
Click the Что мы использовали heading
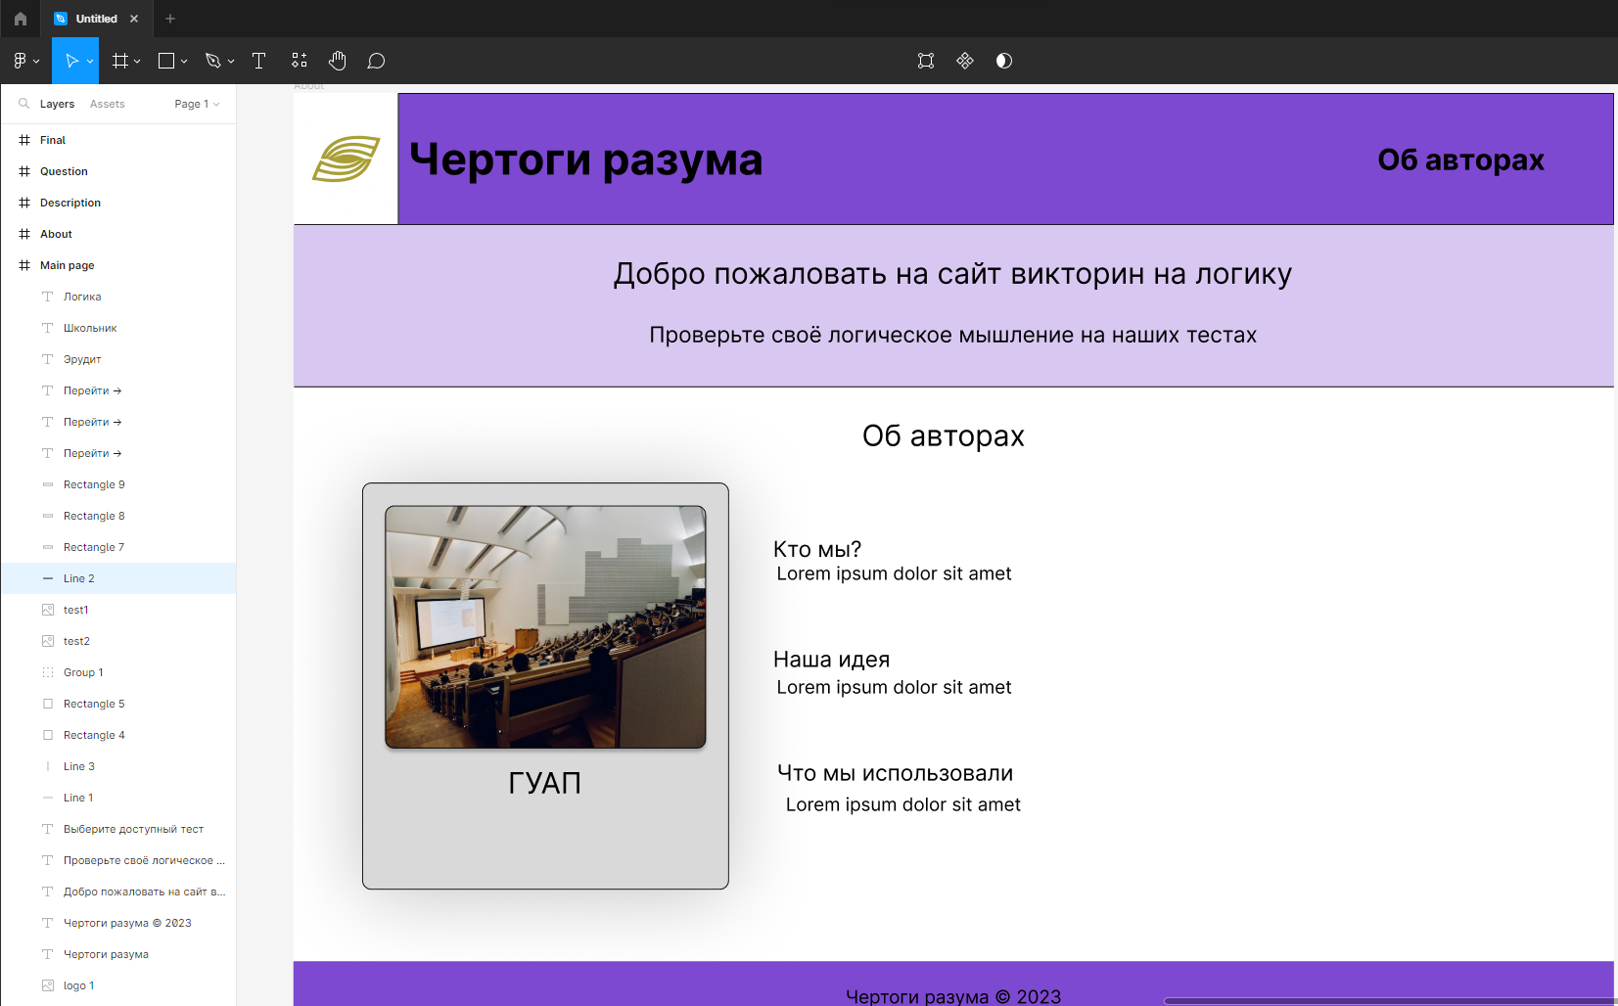point(895,773)
